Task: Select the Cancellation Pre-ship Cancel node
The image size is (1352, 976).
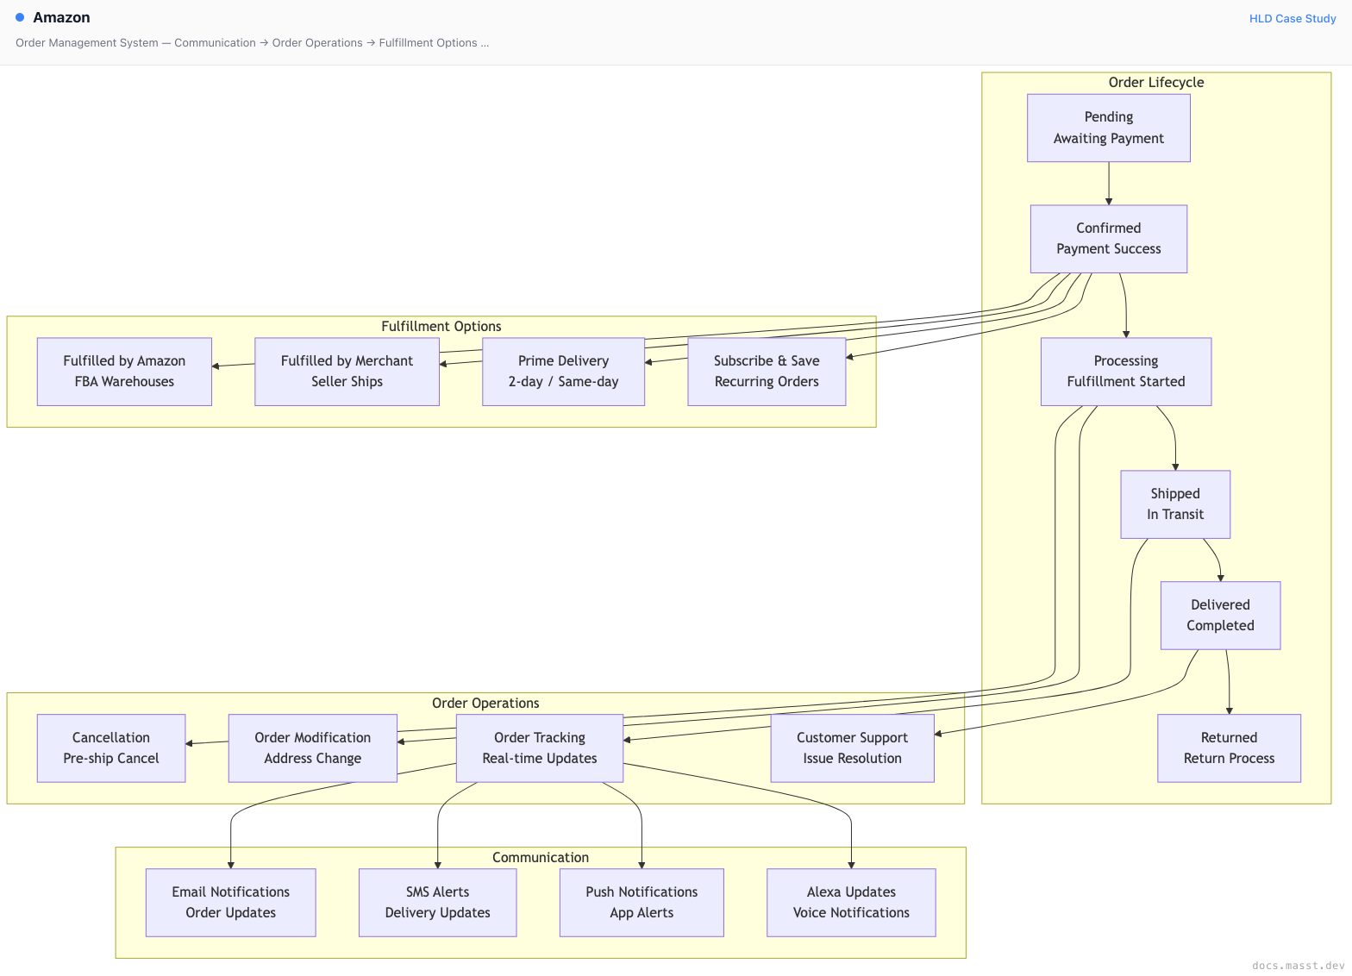Action: [x=111, y=748]
